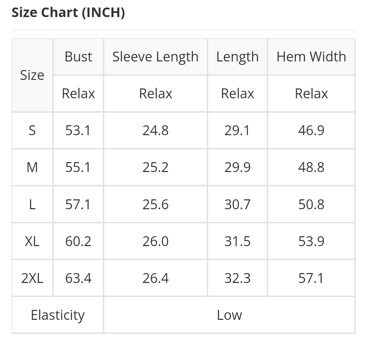Image resolution: width=368 pixels, height=341 pixels.
Task: Select the Bust column header
Action: 78,57
